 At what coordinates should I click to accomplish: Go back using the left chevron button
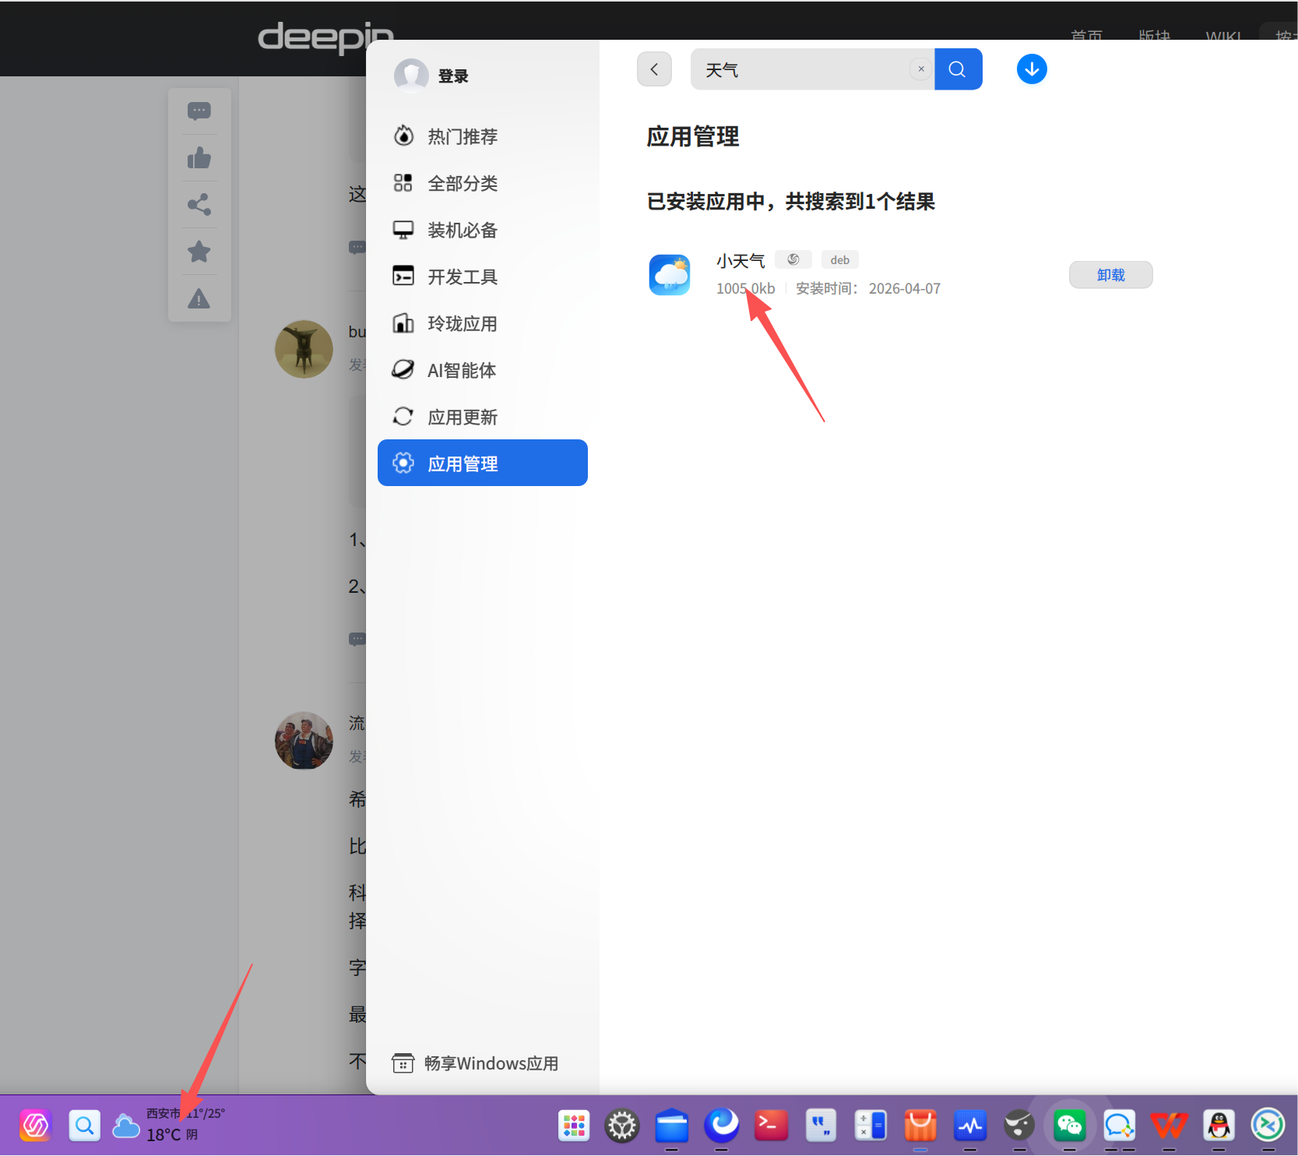pyautogui.click(x=654, y=69)
